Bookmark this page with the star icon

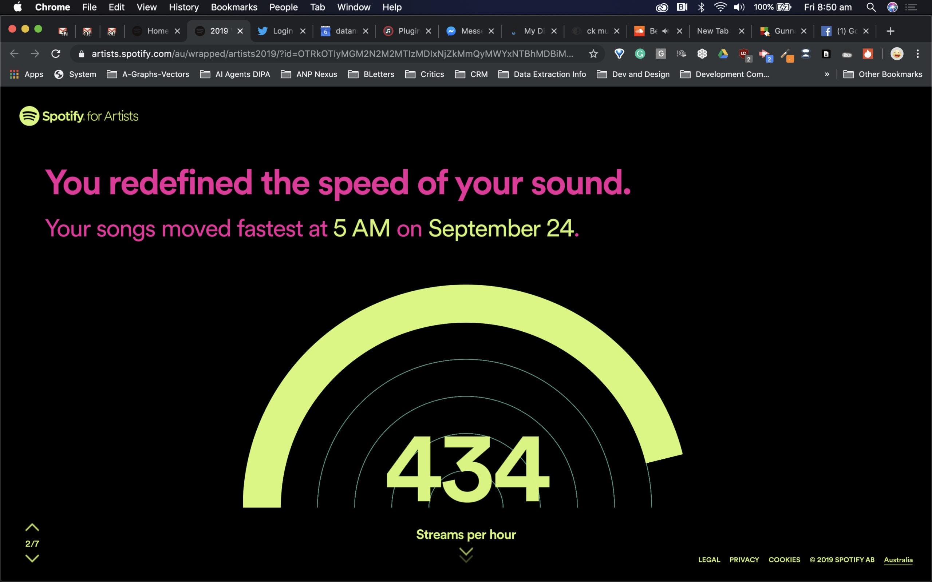tap(593, 53)
